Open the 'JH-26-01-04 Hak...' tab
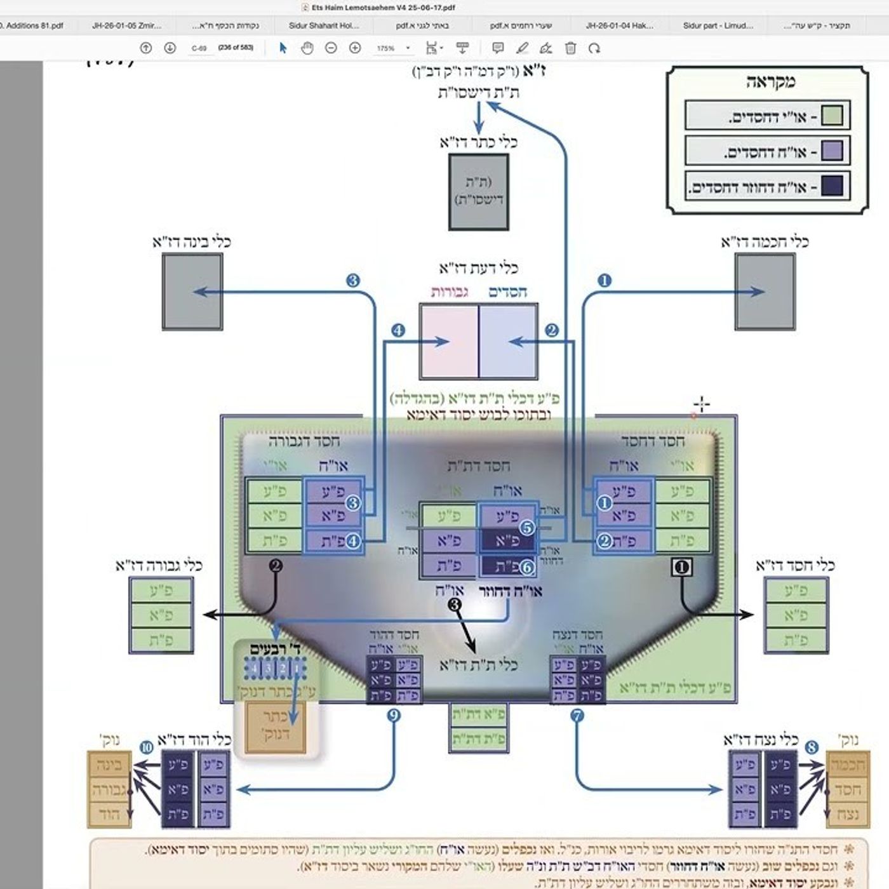The width and height of the screenshot is (889, 889). point(619,26)
